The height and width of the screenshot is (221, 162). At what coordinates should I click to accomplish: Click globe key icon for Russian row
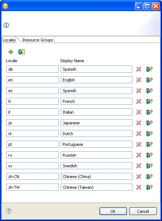149,155
